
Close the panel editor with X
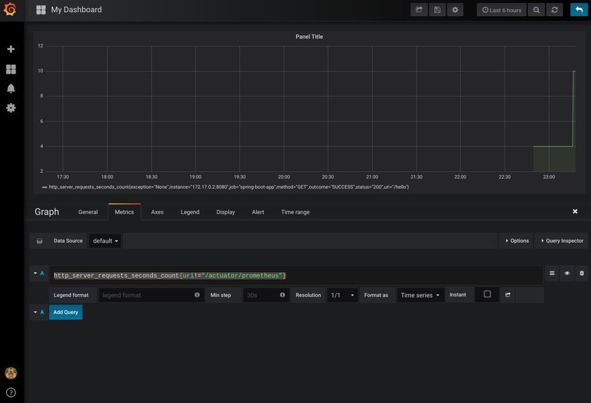tap(575, 211)
